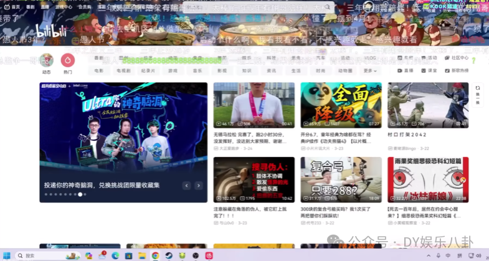Viewport: 489px width, 261px height.
Task: Open the red NetEase Music taskbar icon
Action: tap(209, 255)
